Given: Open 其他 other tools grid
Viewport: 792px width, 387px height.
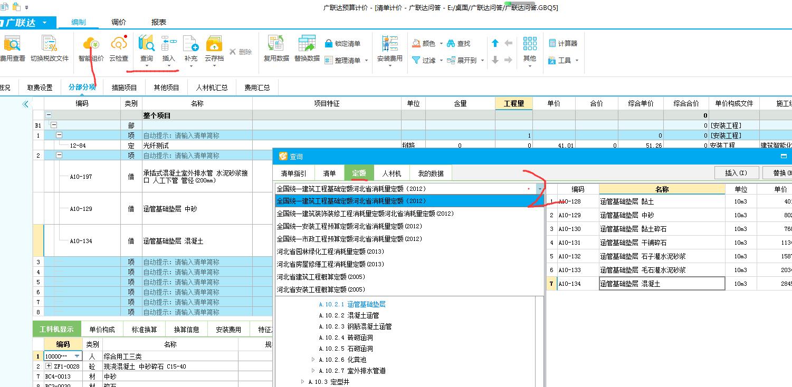Looking at the screenshot, I should point(530,51).
